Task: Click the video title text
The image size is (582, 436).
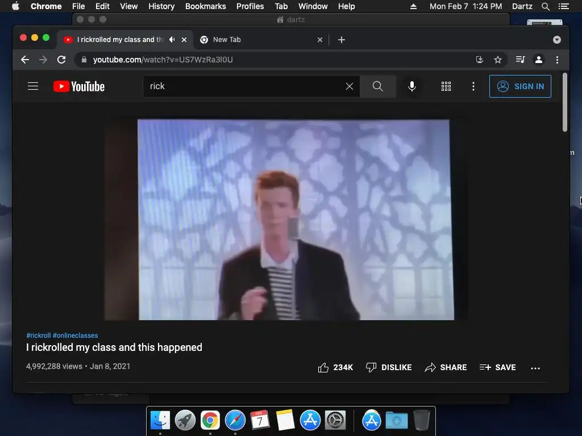Action: click(x=114, y=347)
